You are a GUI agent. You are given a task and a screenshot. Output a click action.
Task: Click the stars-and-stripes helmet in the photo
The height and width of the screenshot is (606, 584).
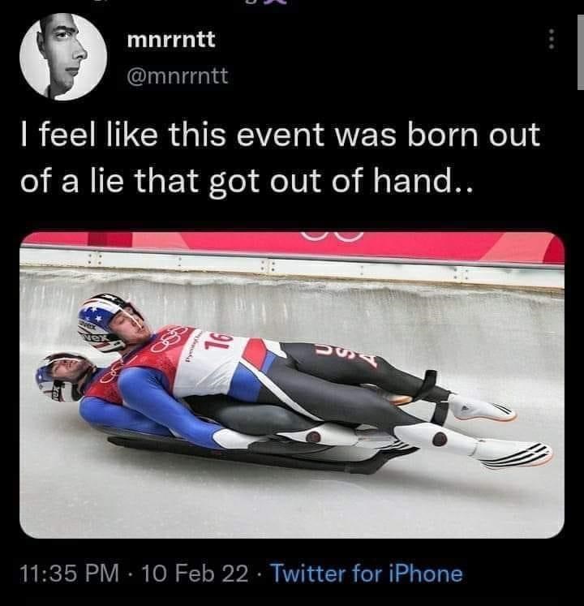coord(105,320)
